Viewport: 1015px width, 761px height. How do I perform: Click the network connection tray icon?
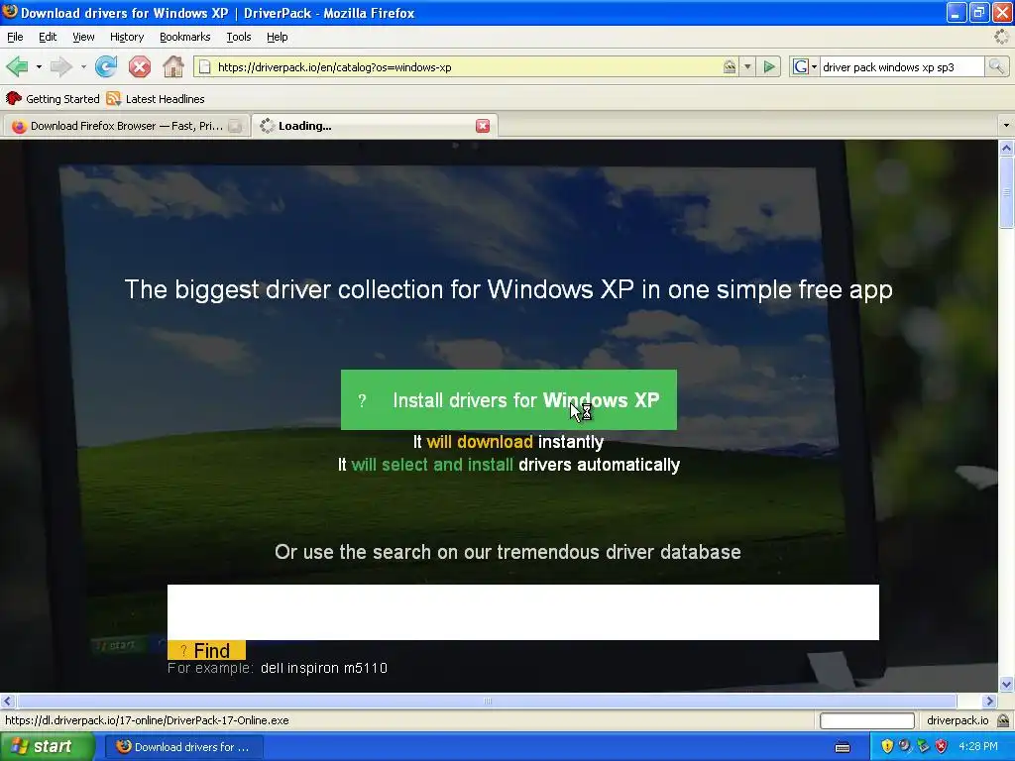coord(923,746)
